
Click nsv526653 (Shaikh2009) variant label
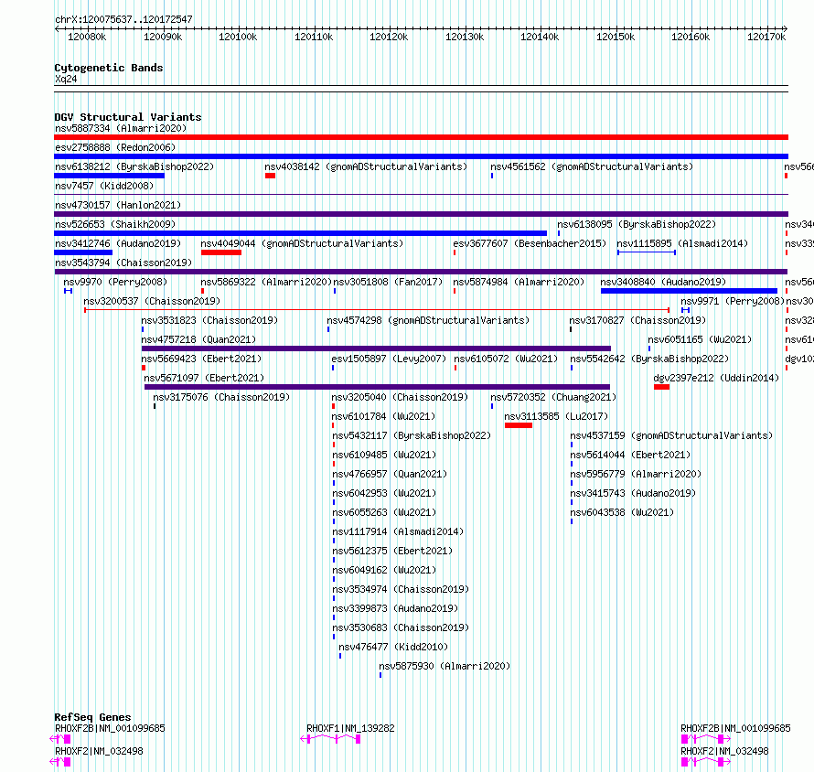(x=115, y=224)
